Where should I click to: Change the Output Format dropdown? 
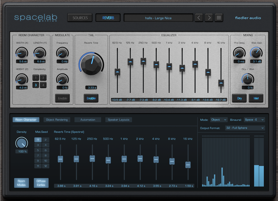click(245, 128)
